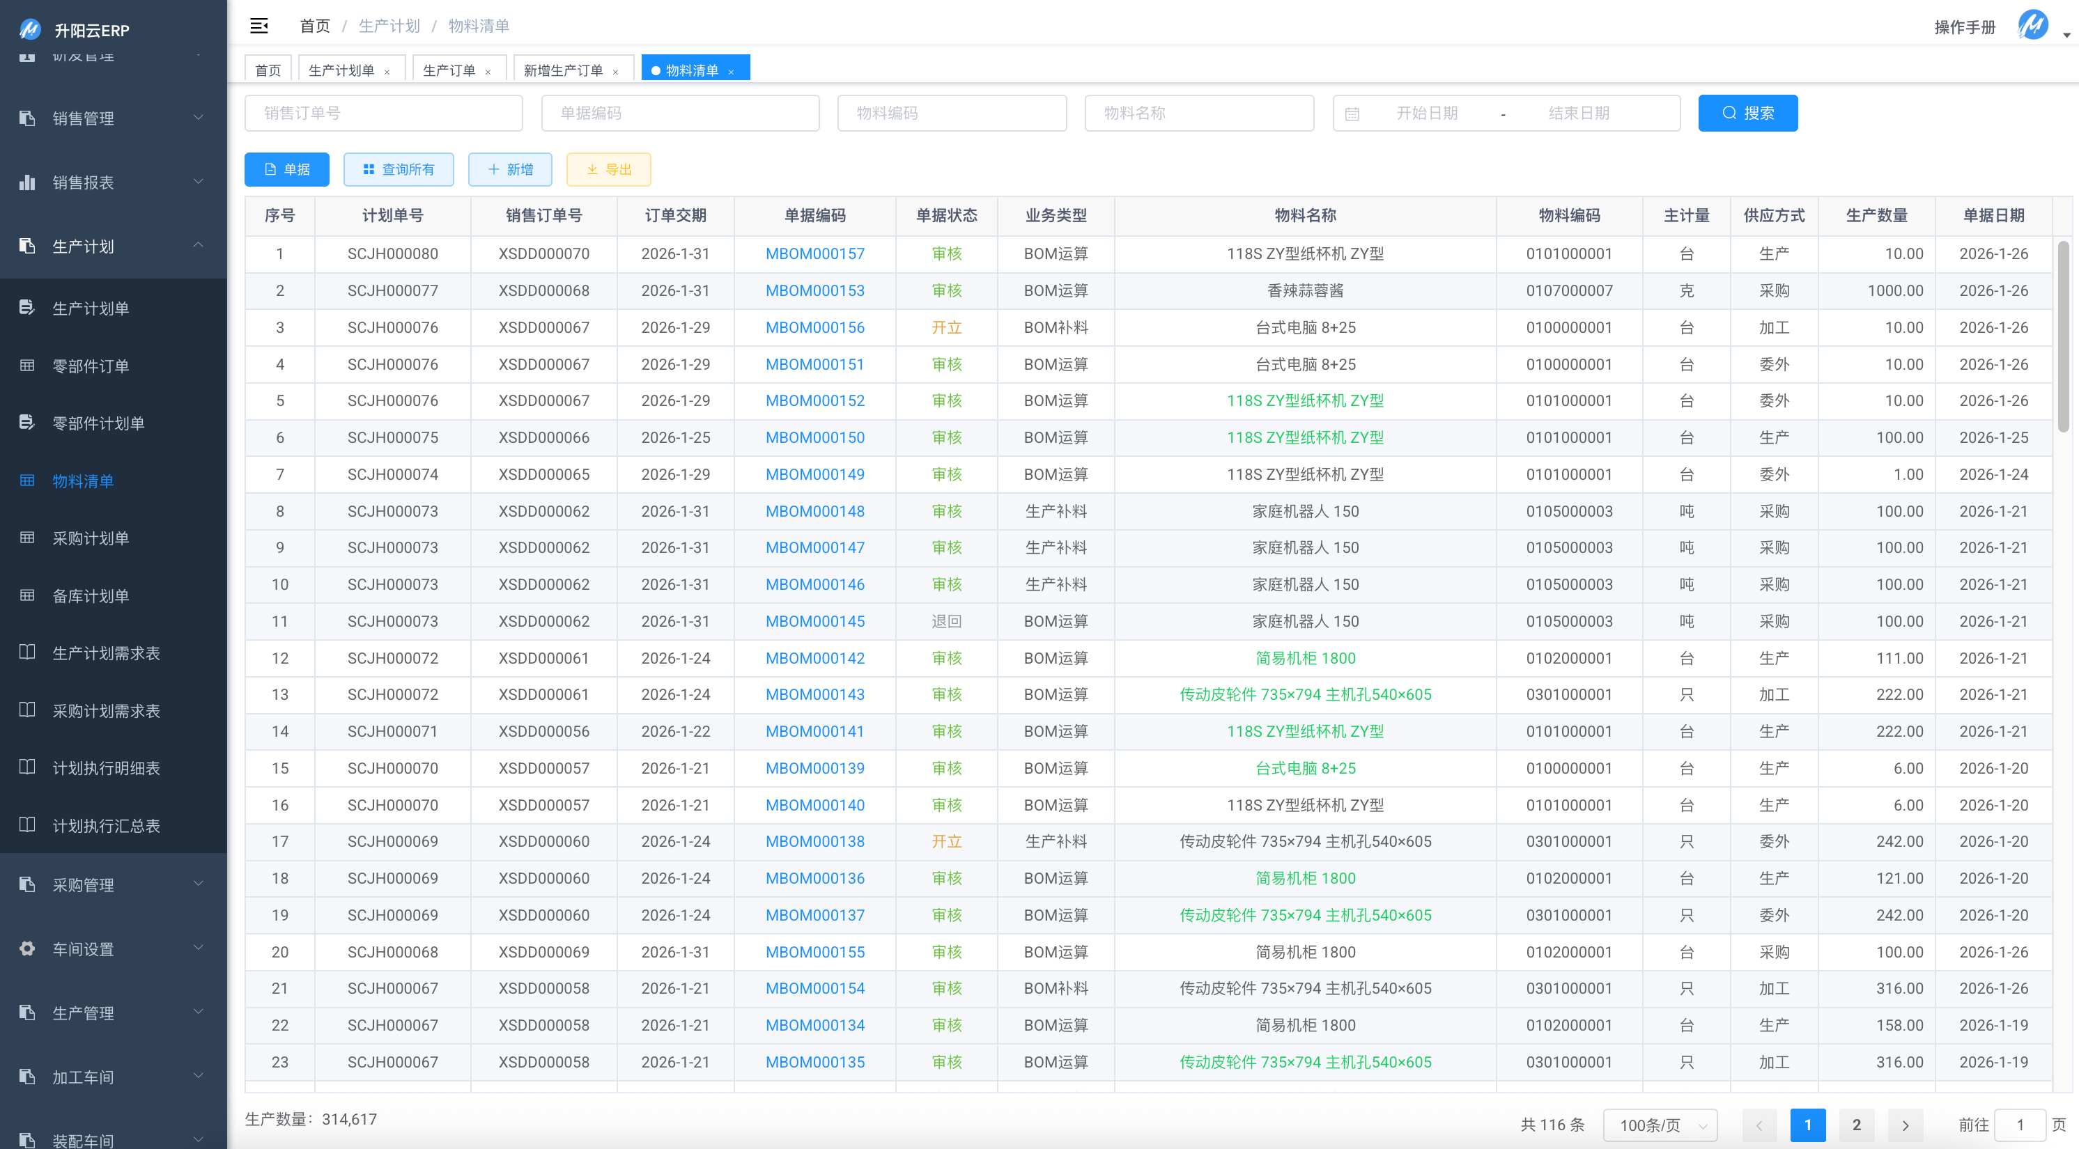The image size is (2079, 1149).
Task: Close the 生产计划单 tab with its x
Action: pos(387,72)
